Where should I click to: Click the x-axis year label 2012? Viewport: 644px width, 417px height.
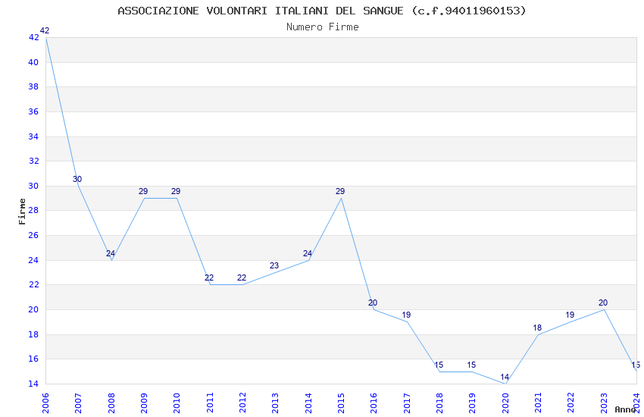(242, 403)
